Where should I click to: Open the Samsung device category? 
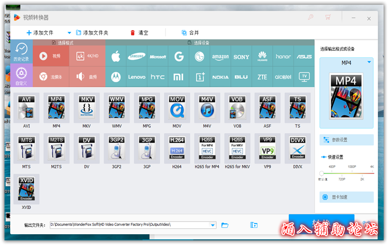click(137, 57)
